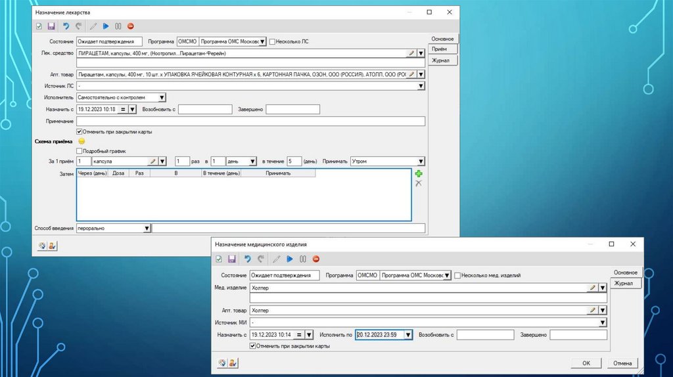Enable the Несколько ЛС checkbox

[x=273, y=41]
